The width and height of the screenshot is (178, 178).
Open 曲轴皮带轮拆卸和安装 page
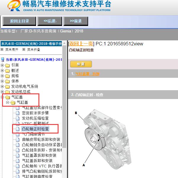[x=41, y=139]
